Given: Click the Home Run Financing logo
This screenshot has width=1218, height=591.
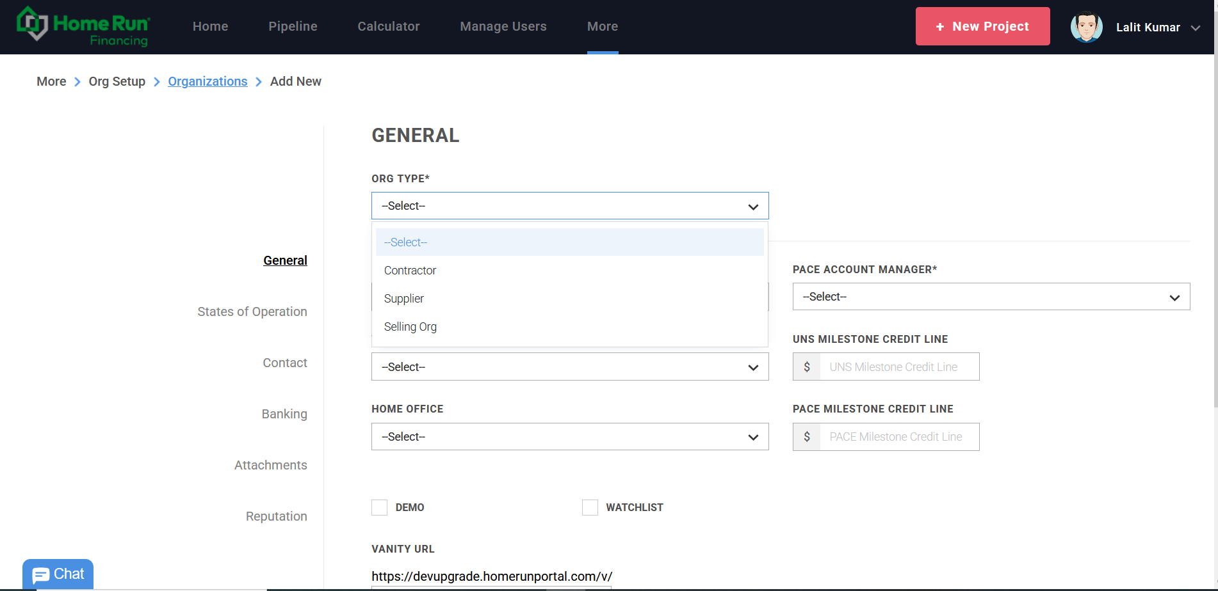Looking at the screenshot, I should point(83,27).
